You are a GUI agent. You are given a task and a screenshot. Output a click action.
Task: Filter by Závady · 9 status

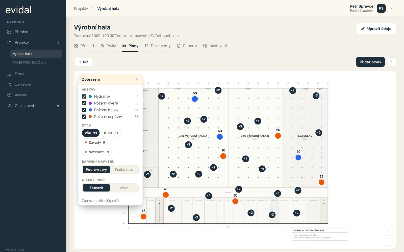[95, 142]
